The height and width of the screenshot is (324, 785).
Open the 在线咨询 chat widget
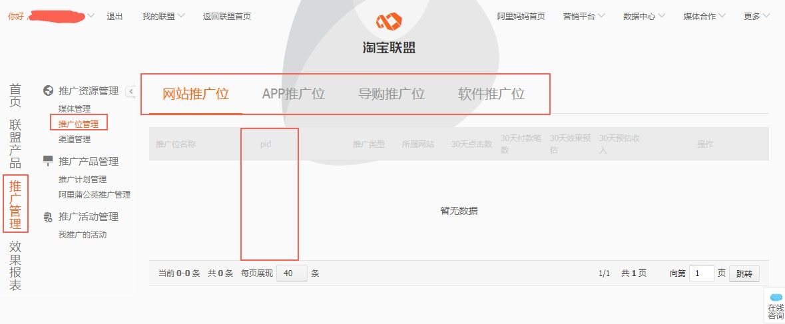coord(776,305)
